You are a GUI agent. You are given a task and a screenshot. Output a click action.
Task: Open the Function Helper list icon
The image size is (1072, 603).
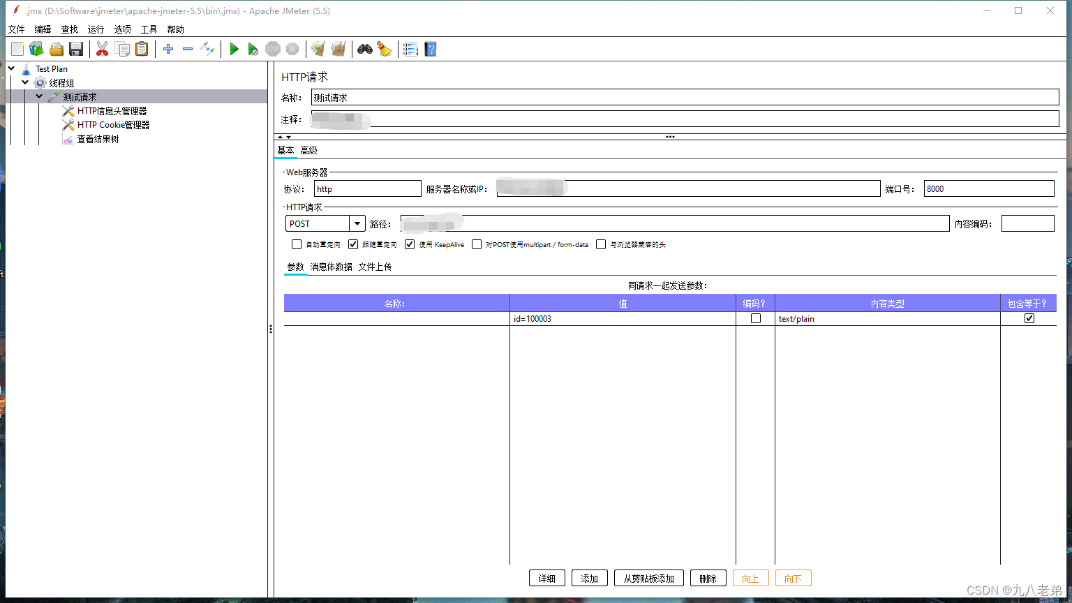pyautogui.click(x=410, y=49)
